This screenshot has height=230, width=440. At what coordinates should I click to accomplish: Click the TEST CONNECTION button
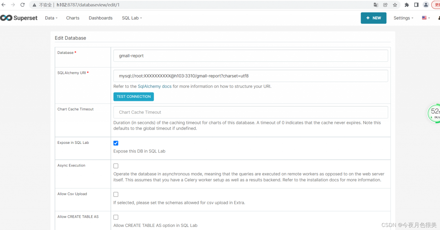133,96
